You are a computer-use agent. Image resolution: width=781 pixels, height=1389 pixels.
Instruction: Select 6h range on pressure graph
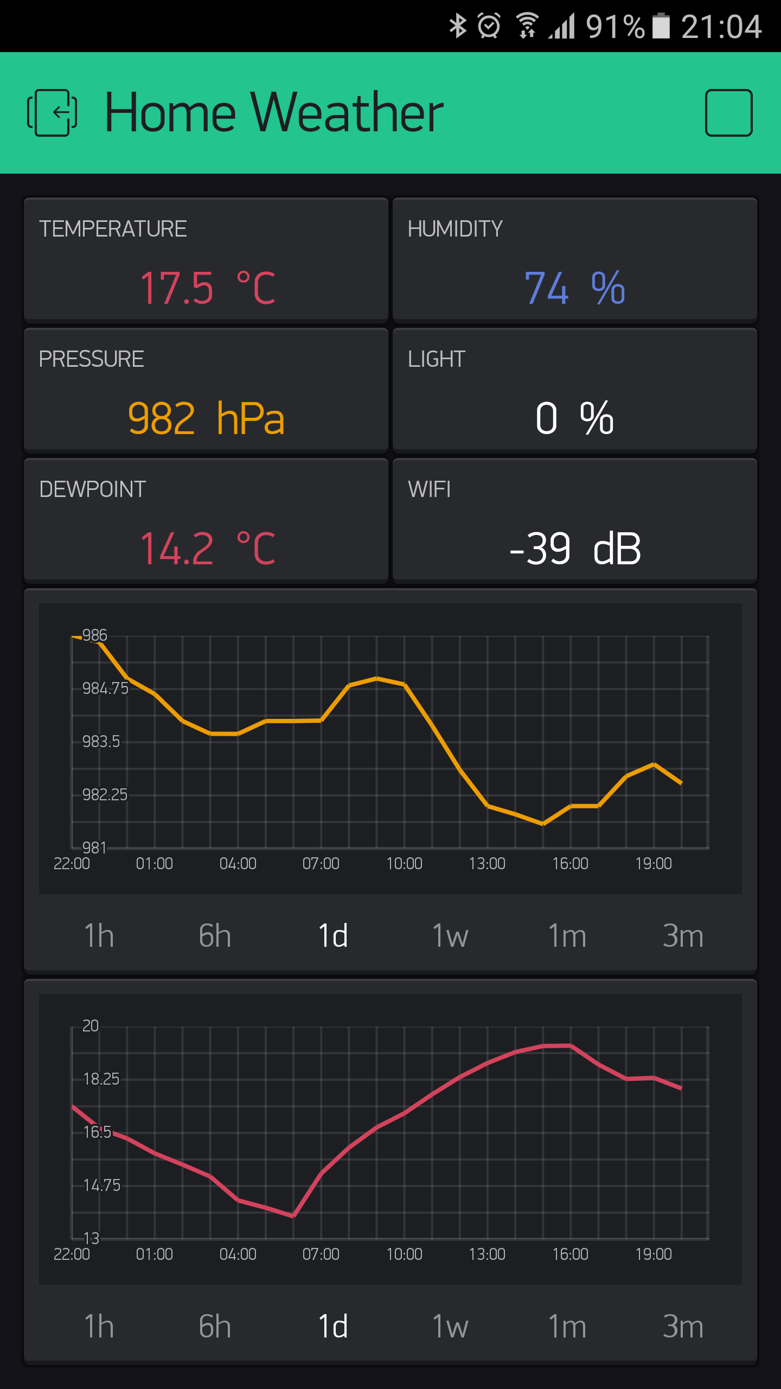click(215, 935)
